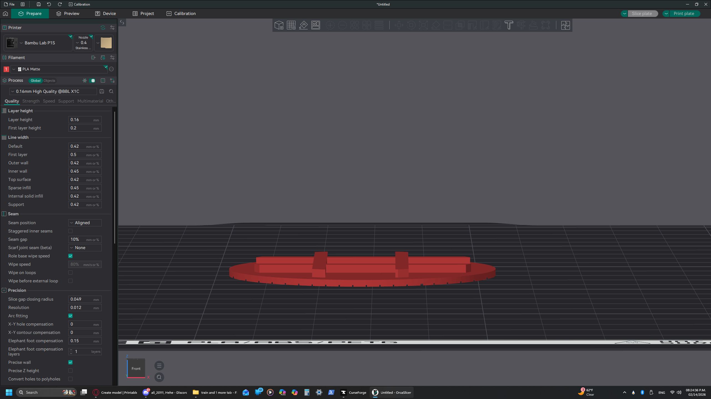Expand Slice plate dropdown arrow
This screenshot has height=399, width=711.
(624, 14)
